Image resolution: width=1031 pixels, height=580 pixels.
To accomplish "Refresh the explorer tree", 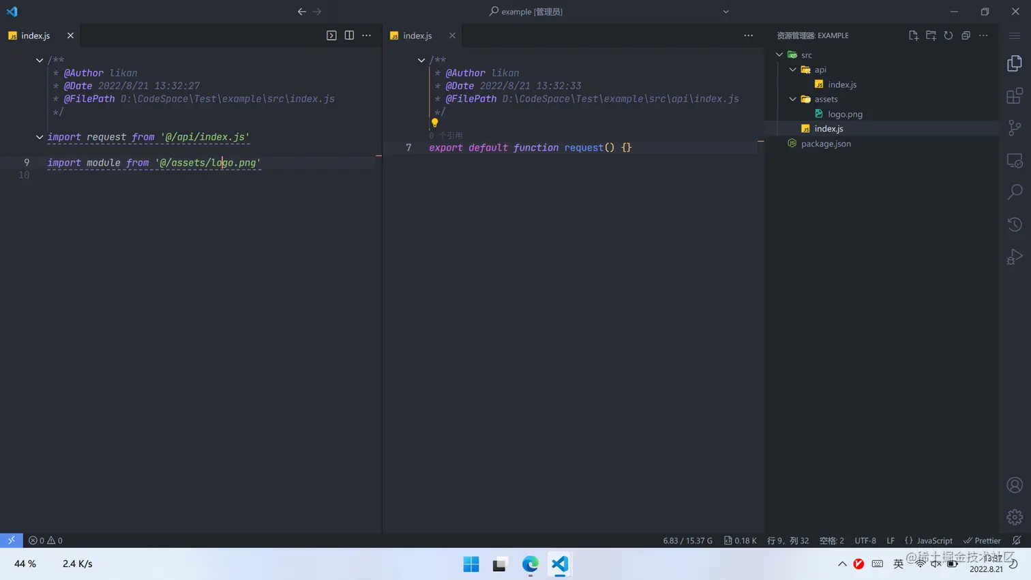I will [948, 35].
